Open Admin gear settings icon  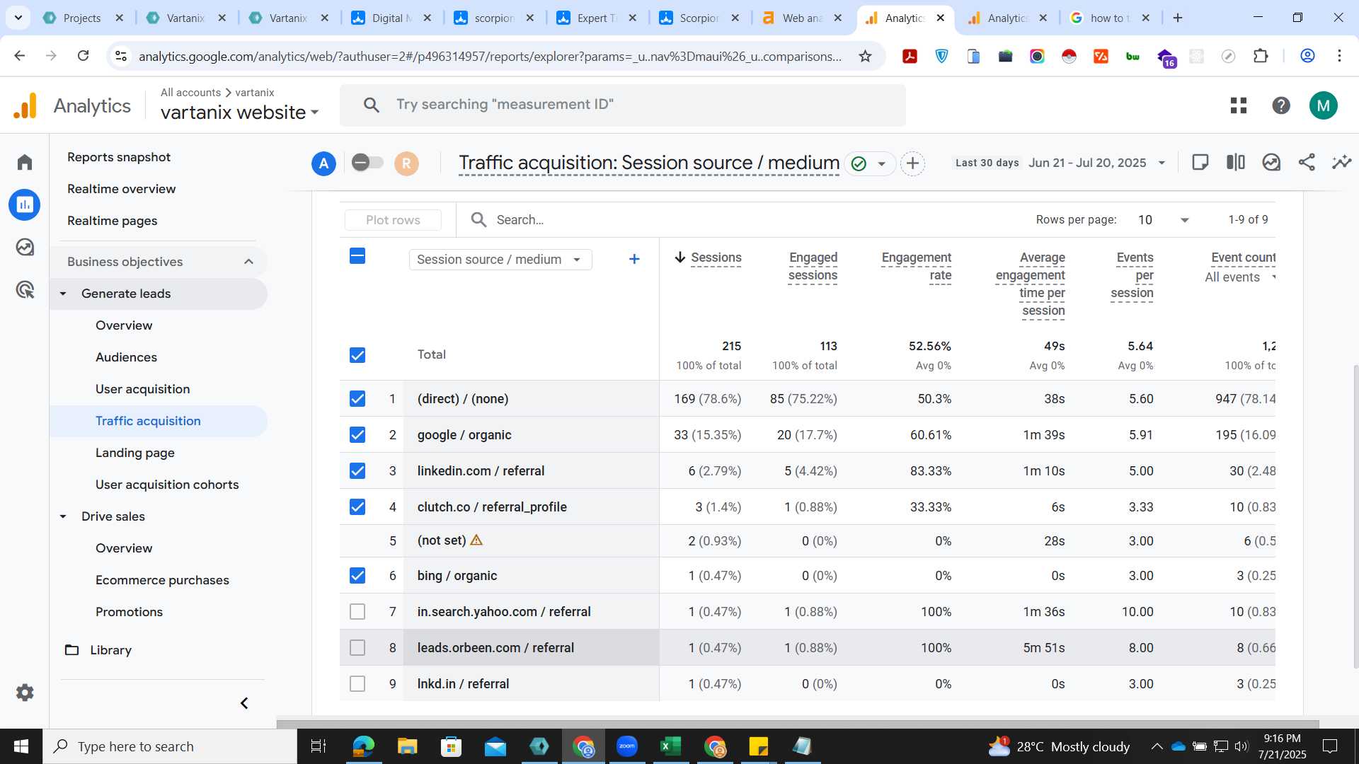point(25,693)
